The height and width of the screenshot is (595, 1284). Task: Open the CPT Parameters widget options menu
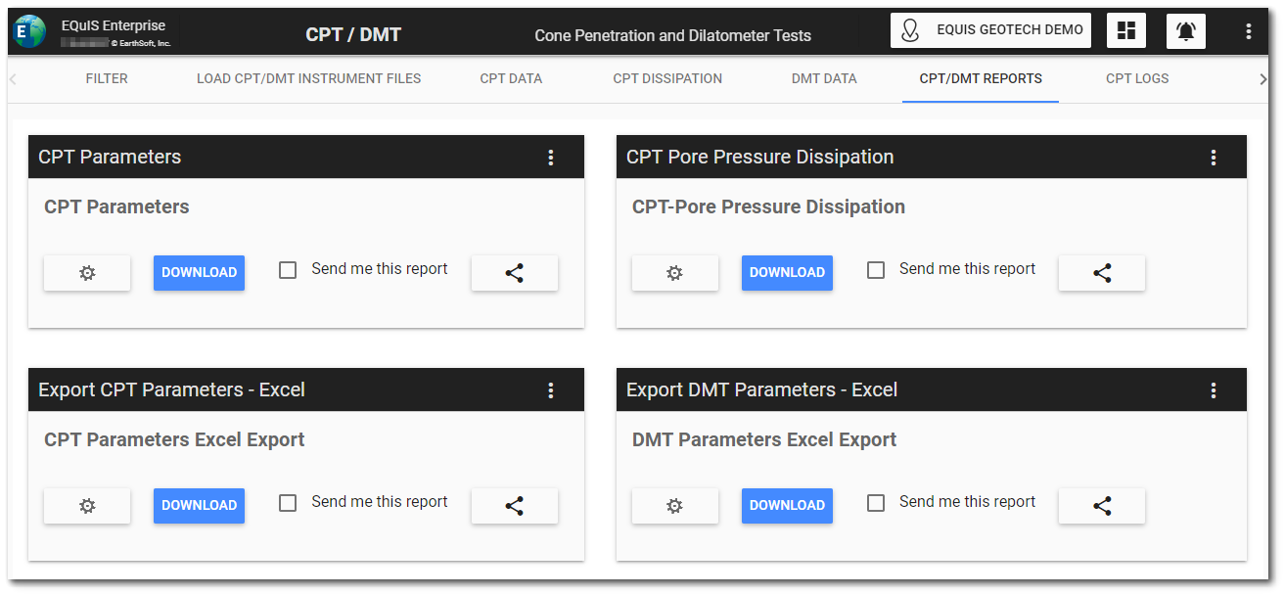[x=551, y=157]
